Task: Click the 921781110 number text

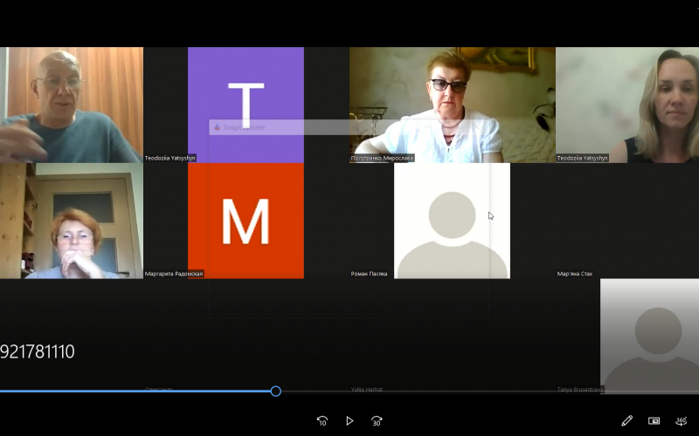Action: pyautogui.click(x=37, y=351)
